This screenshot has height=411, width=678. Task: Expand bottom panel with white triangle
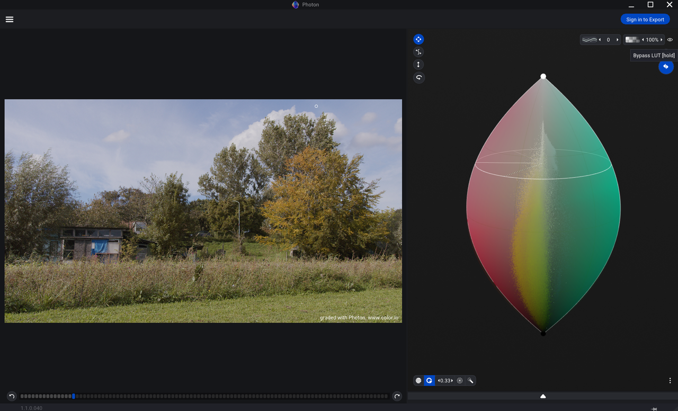(x=543, y=396)
